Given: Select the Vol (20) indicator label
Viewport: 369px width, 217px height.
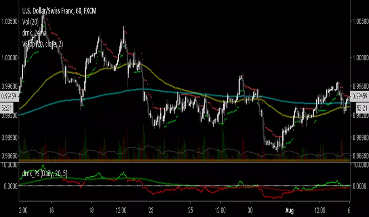Looking at the screenshot, I should (x=30, y=22).
